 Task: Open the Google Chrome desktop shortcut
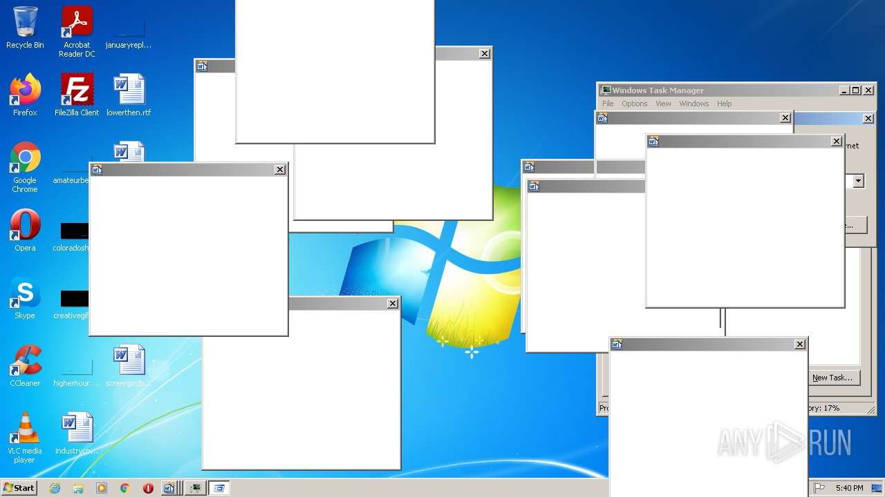click(25, 167)
